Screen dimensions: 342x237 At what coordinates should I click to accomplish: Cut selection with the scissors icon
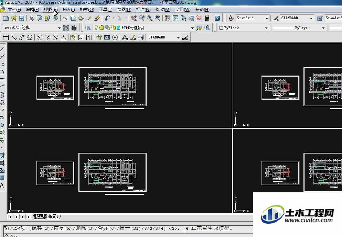click(65, 18)
